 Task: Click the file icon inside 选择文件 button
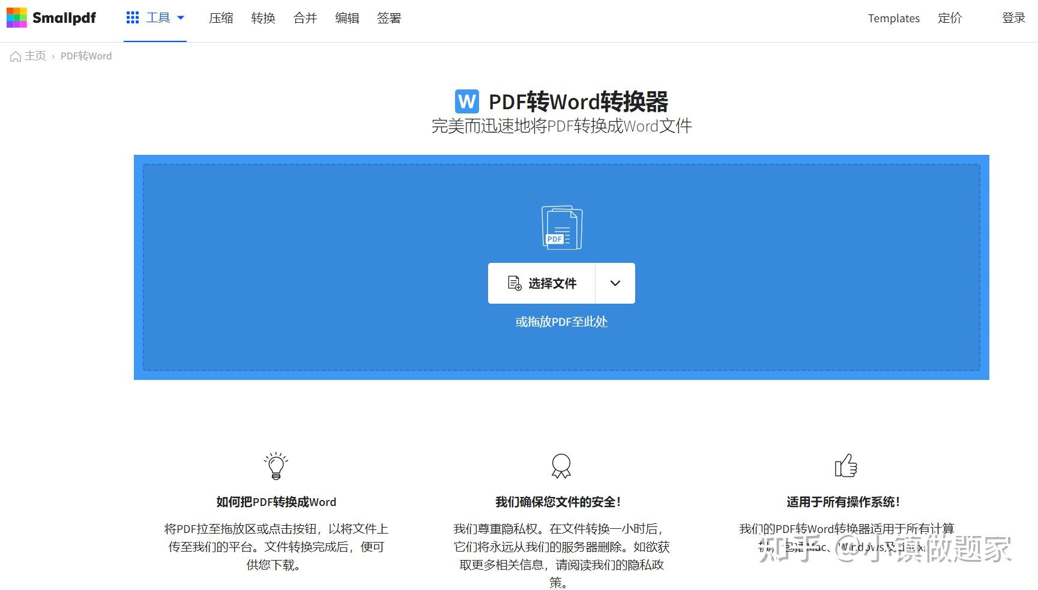point(514,283)
